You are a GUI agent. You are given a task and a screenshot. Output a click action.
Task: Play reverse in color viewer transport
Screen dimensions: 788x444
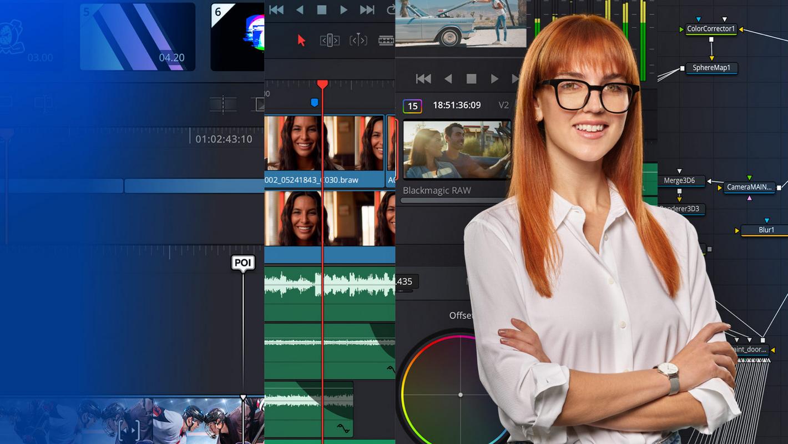click(x=448, y=79)
